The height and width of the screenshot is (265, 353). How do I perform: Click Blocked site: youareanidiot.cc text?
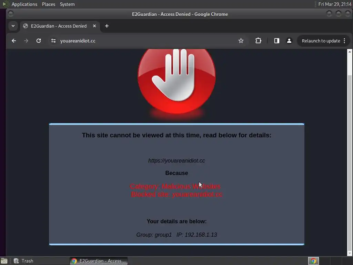(x=177, y=194)
